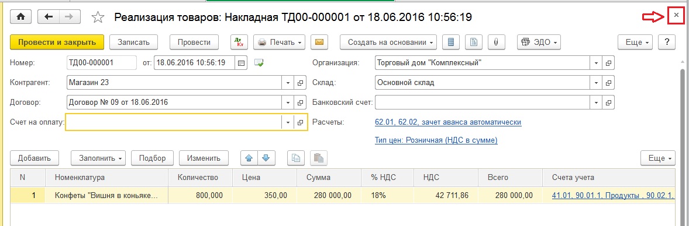This screenshot has width=689, height=226.
Task: Open Договор № 09 card
Action: 300,103
